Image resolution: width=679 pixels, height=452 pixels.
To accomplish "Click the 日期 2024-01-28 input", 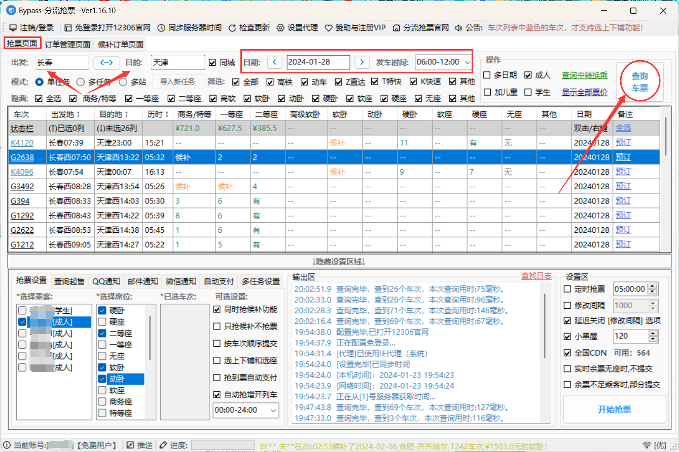I will point(318,62).
